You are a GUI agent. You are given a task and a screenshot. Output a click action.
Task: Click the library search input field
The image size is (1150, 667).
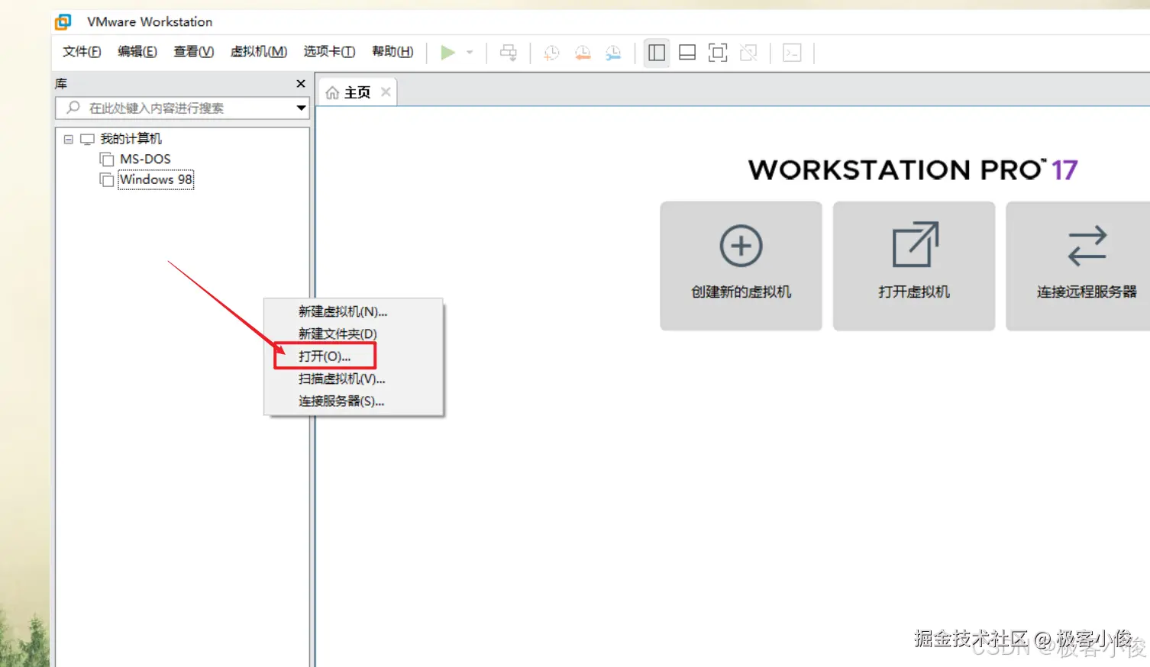182,108
